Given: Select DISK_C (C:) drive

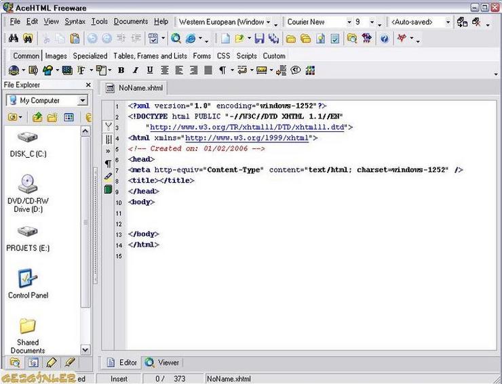Looking at the screenshot, I should (x=28, y=144).
